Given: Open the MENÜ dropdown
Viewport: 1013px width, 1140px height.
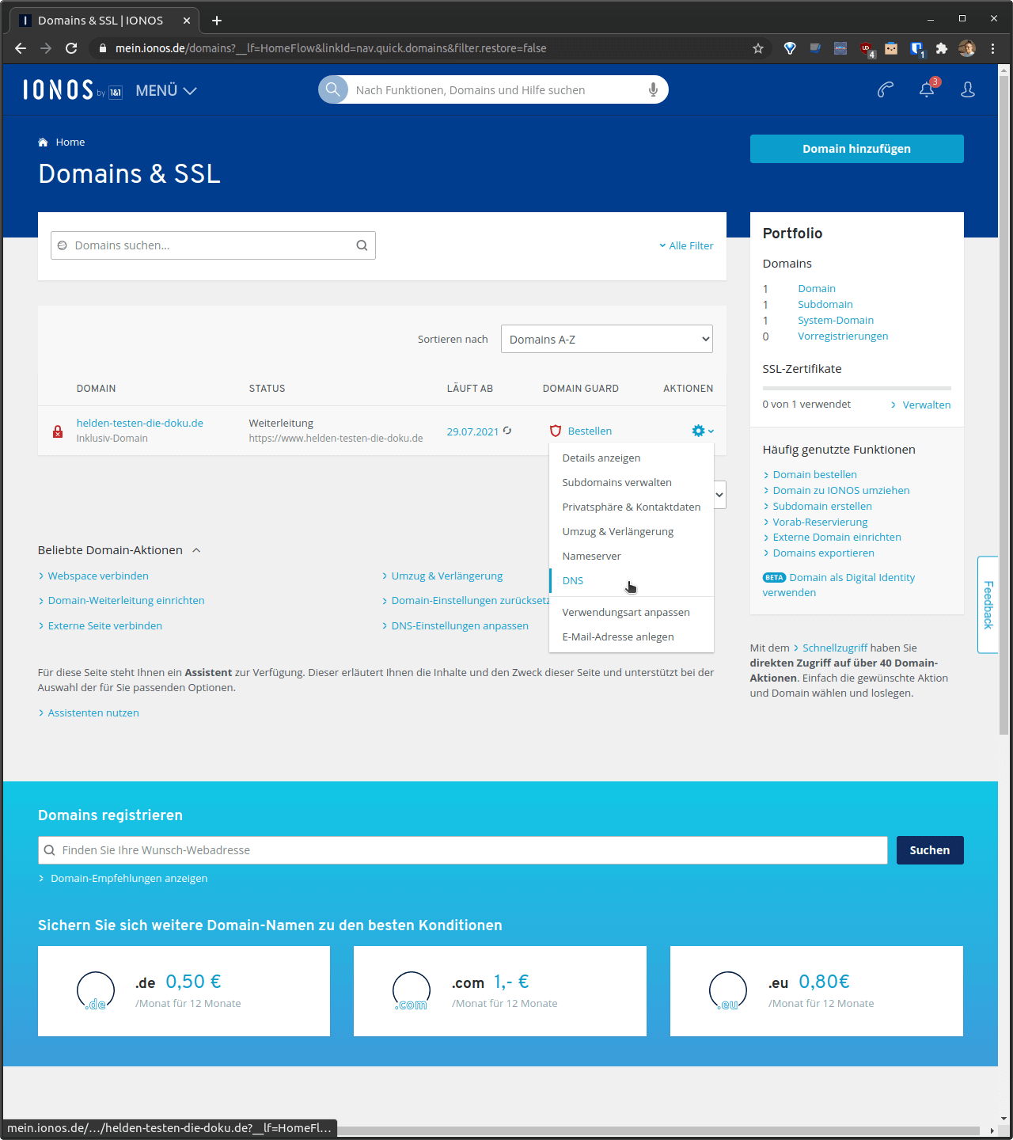Looking at the screenshot, I should (x=166, y=90).
